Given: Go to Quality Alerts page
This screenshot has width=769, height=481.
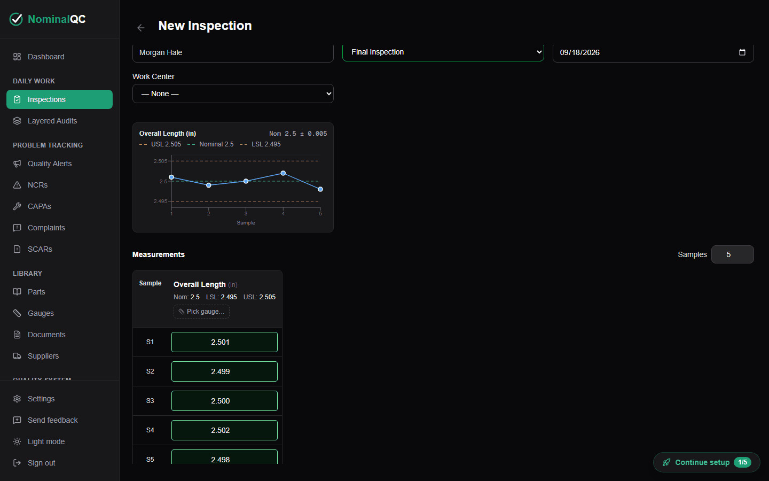Looking at the screenshot, I should pos(59,164).
